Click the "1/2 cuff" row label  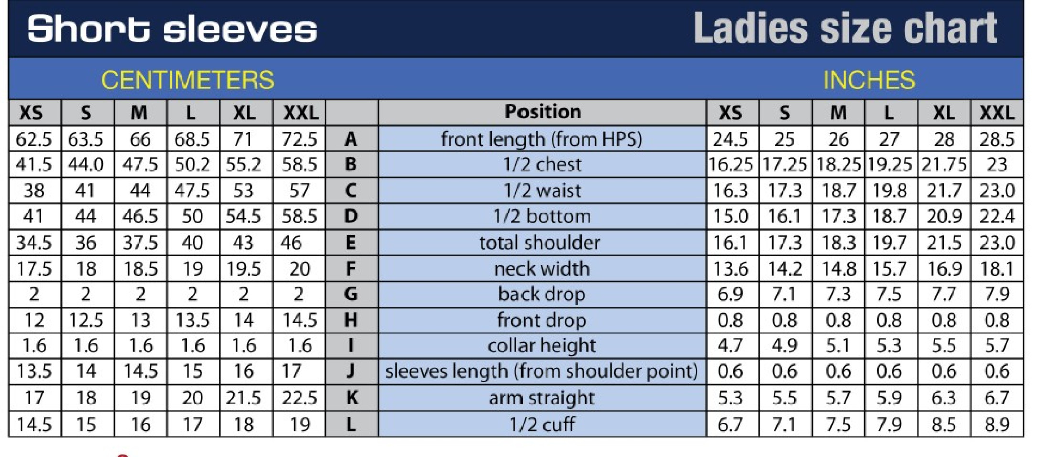click(542, 425)
